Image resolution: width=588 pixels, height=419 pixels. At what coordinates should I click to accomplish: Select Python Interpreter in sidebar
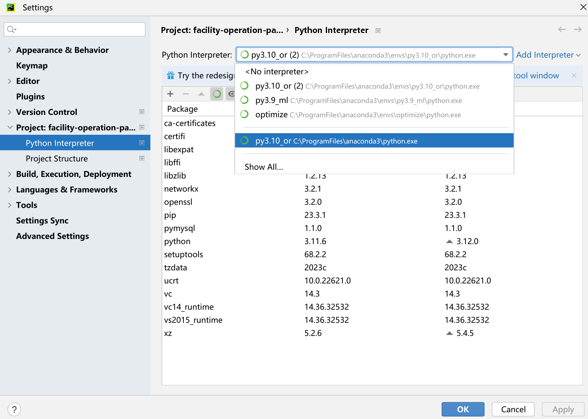coord(75,143)
